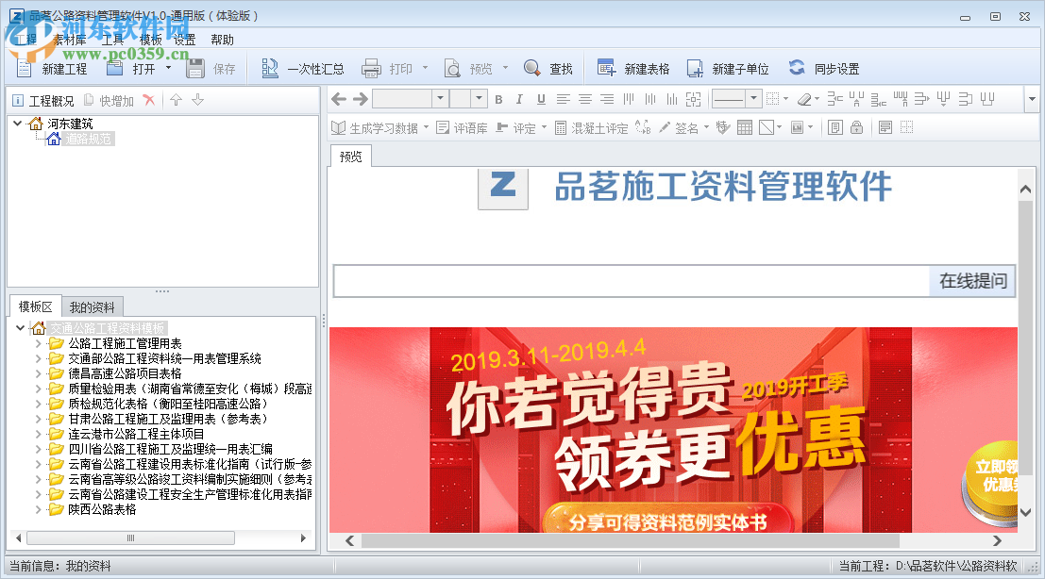Switch to the 我的资料 tab
The width and height of the screenshot is (1045, 579).
point(91,306)
